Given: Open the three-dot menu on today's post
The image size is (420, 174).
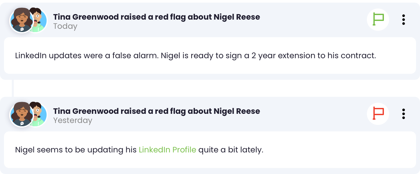Looking at the screenshot, I should 403,20.
